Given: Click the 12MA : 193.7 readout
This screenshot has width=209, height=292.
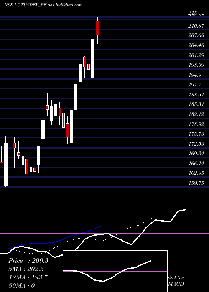Looking at the screenshot, I should click(x=28, y=277).
